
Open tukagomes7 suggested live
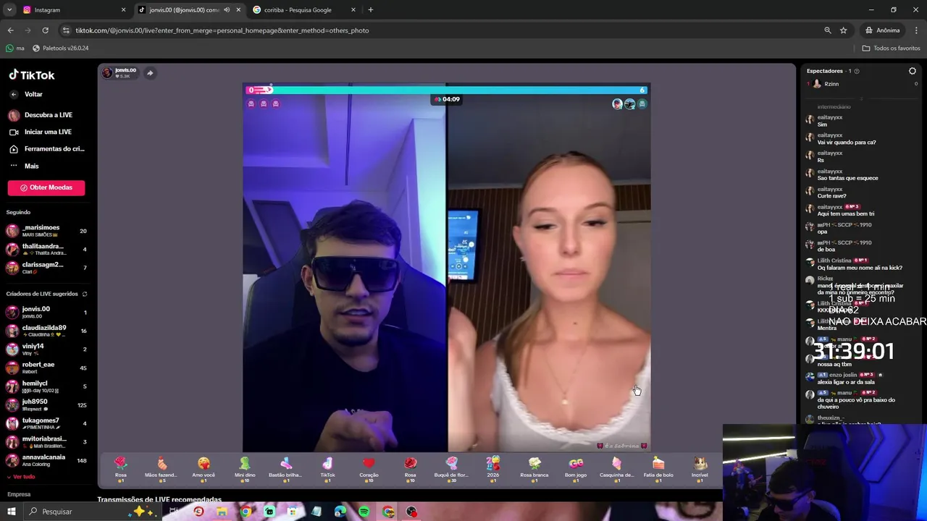coord(46,423)
